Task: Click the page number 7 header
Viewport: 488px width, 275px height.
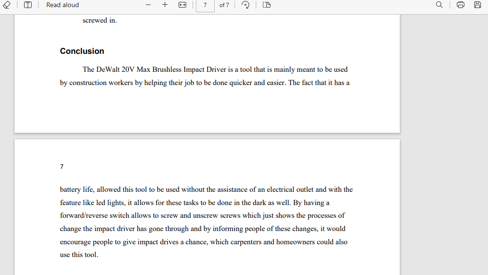Action: point(62,167)
